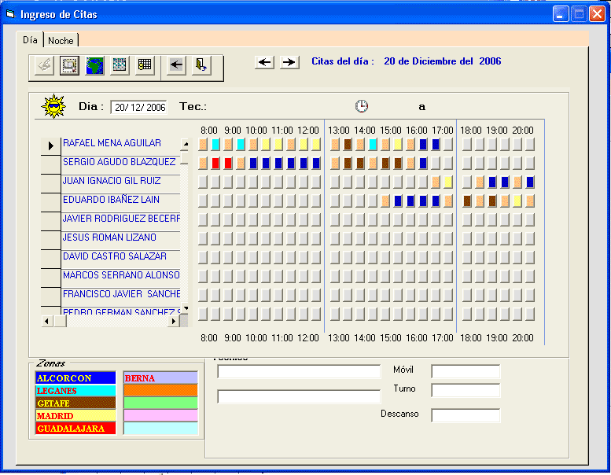The width and height of the screenshot is (611, 475).
Task: Go to previous day with left arrow
Action: (265, 62)
